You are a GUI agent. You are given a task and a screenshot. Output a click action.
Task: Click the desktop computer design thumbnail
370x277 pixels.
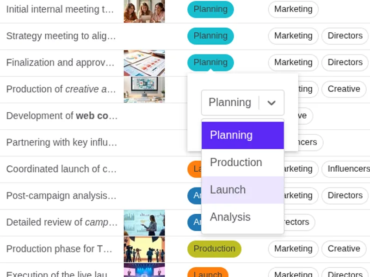(x=144, y=89)
